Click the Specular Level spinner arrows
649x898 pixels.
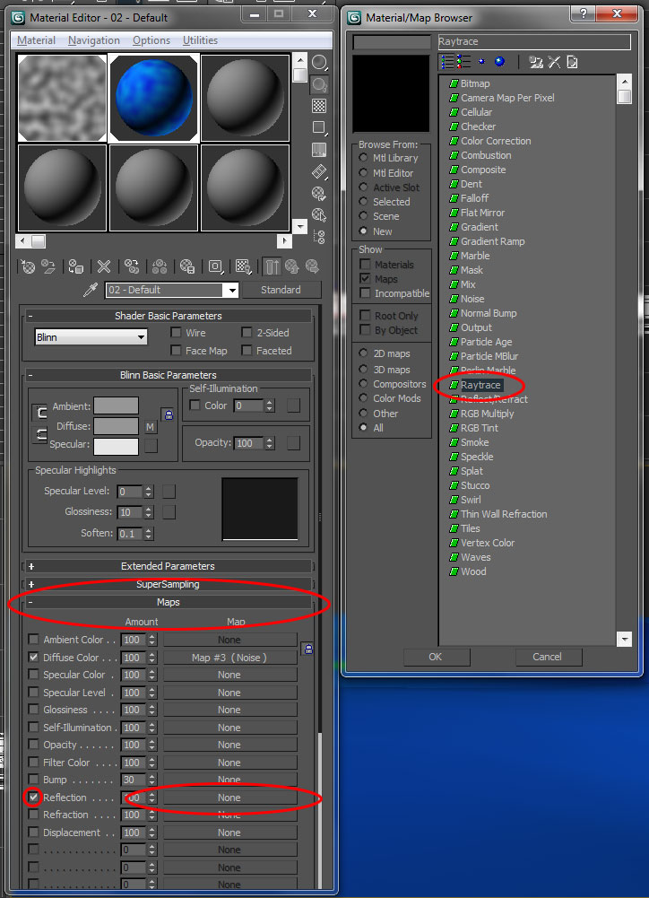[x=149, y=492]
